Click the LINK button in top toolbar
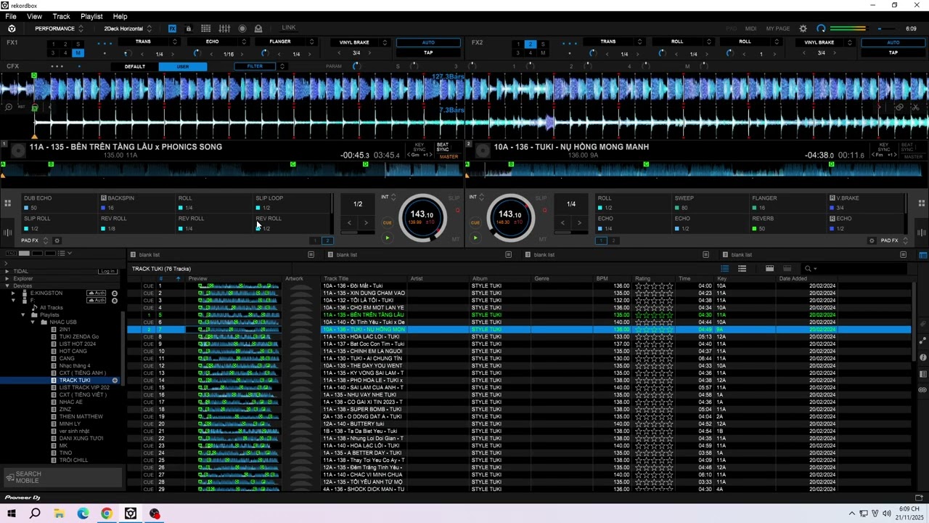The height and width of the screenshot is (523, 929). point(289,28)
